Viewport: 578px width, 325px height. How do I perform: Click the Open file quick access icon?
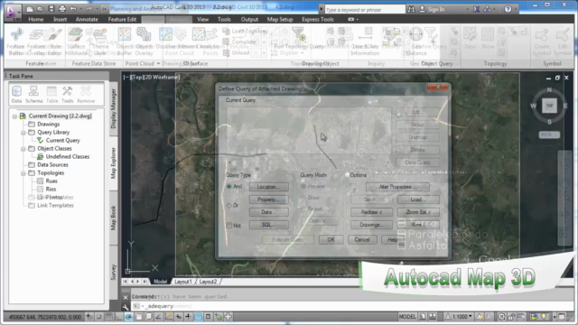[x=40, y=9]
